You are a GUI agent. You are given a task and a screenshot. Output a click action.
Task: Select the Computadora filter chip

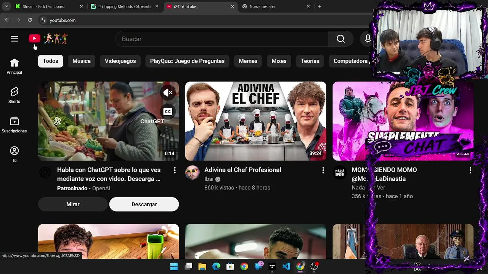coord(350,61)
